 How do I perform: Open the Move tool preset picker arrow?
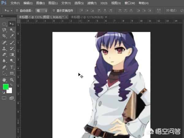pyautogui.click(x=12, y=11)
